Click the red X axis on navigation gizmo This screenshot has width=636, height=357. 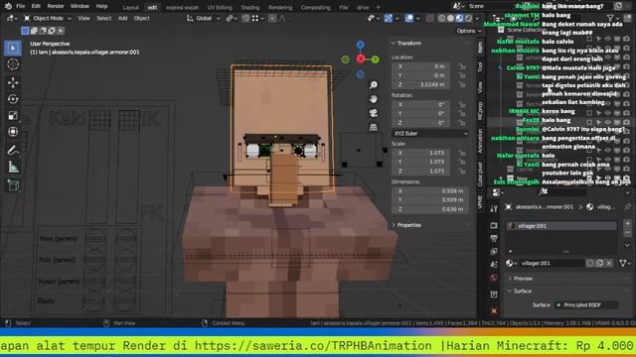(360, 59)
